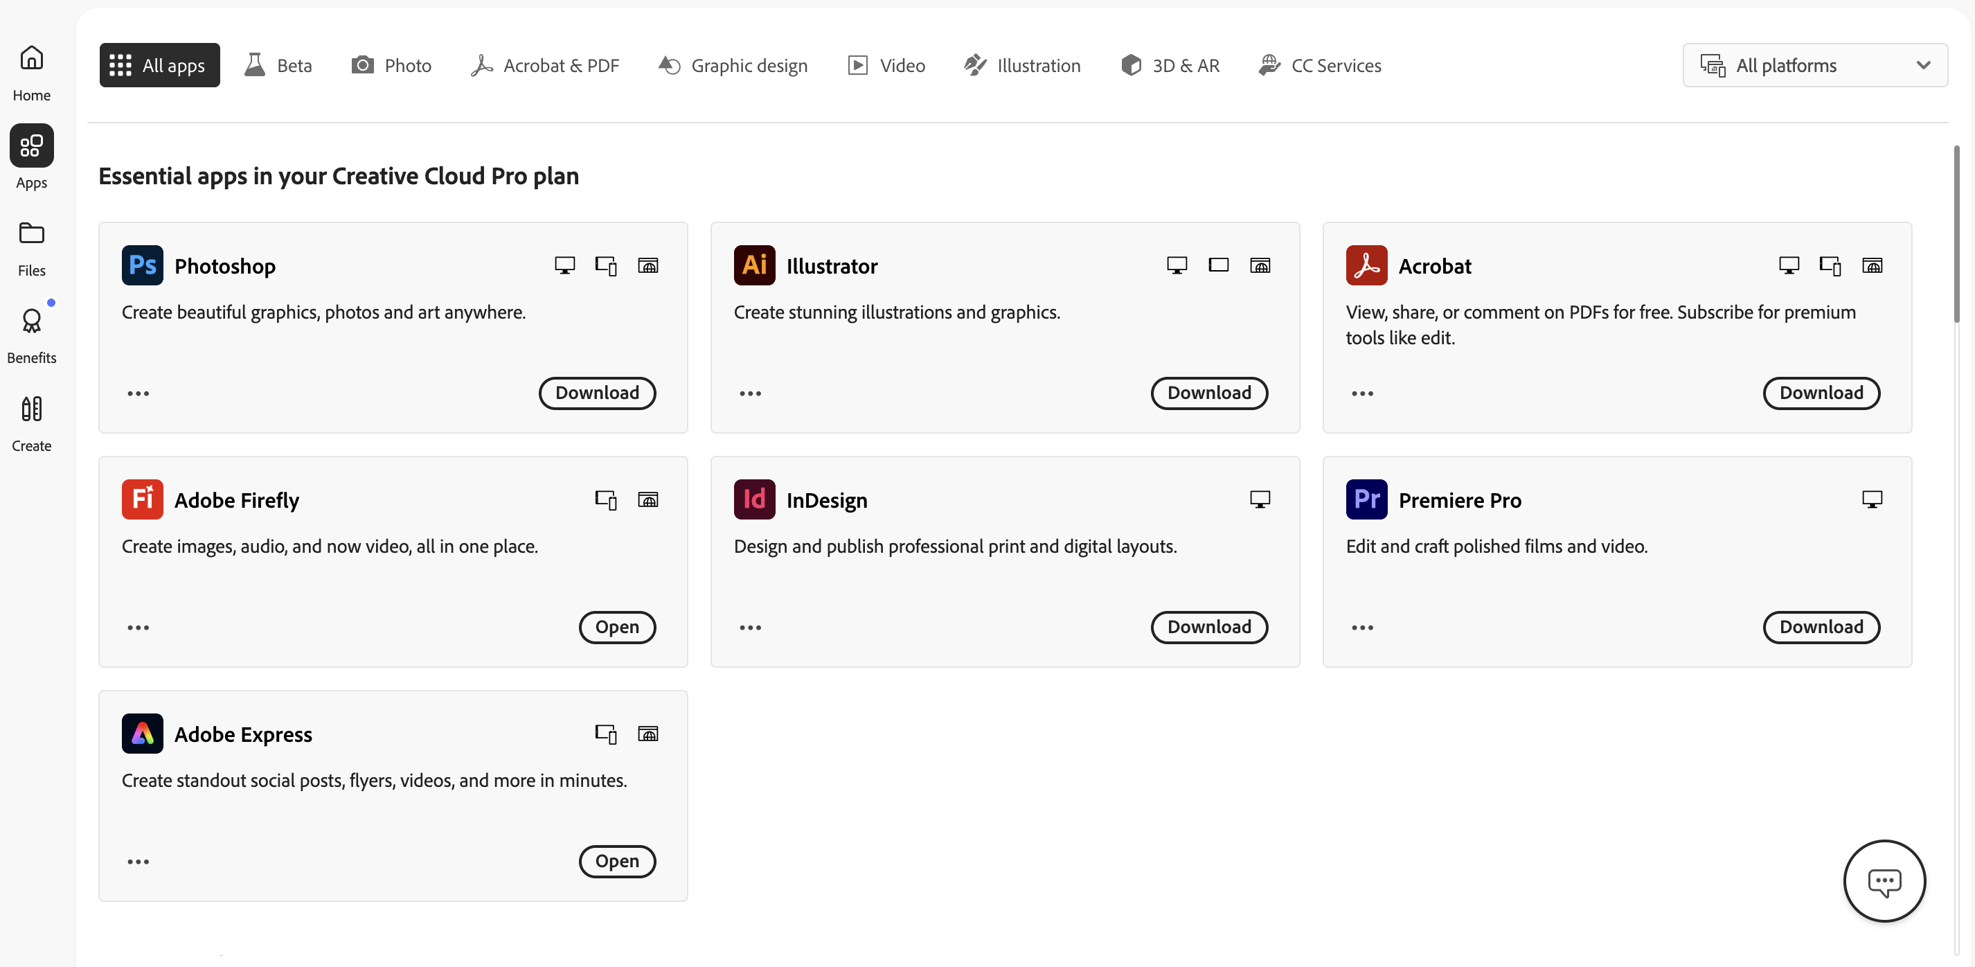Open the Files section
The height and width of the screenshot is (967, 1975).
31,245
